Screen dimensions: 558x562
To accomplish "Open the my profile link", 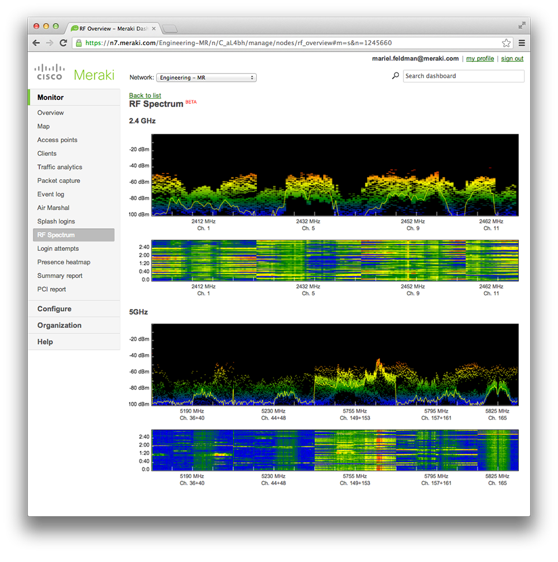I will coord(480,59).
